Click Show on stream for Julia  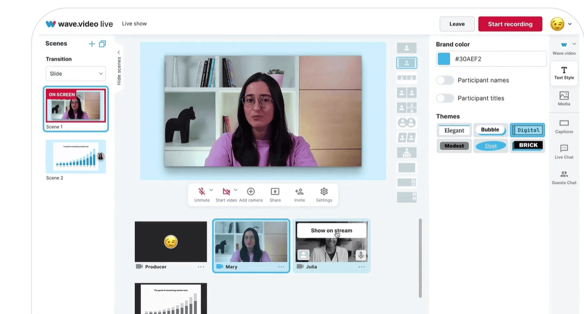(332, 231)
